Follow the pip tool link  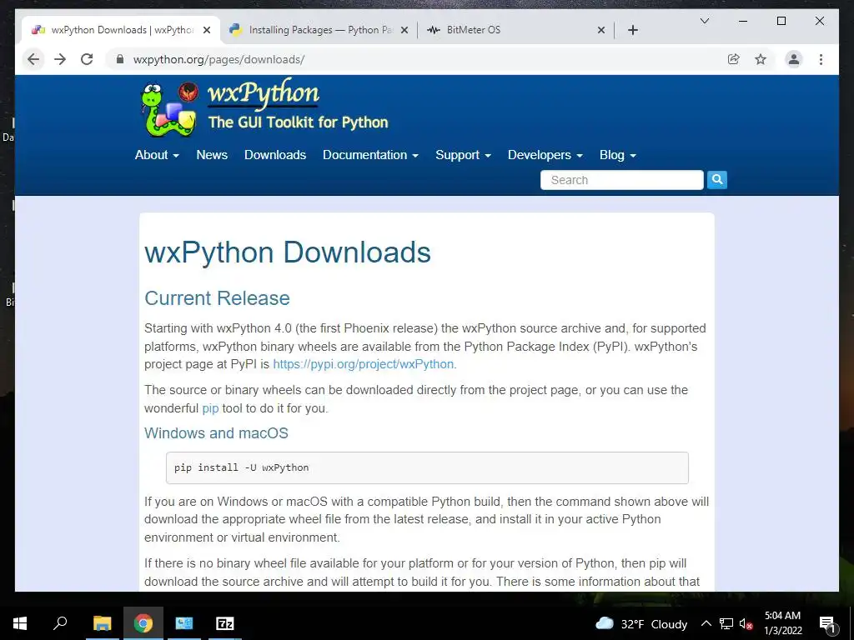[x=210, y=408]
